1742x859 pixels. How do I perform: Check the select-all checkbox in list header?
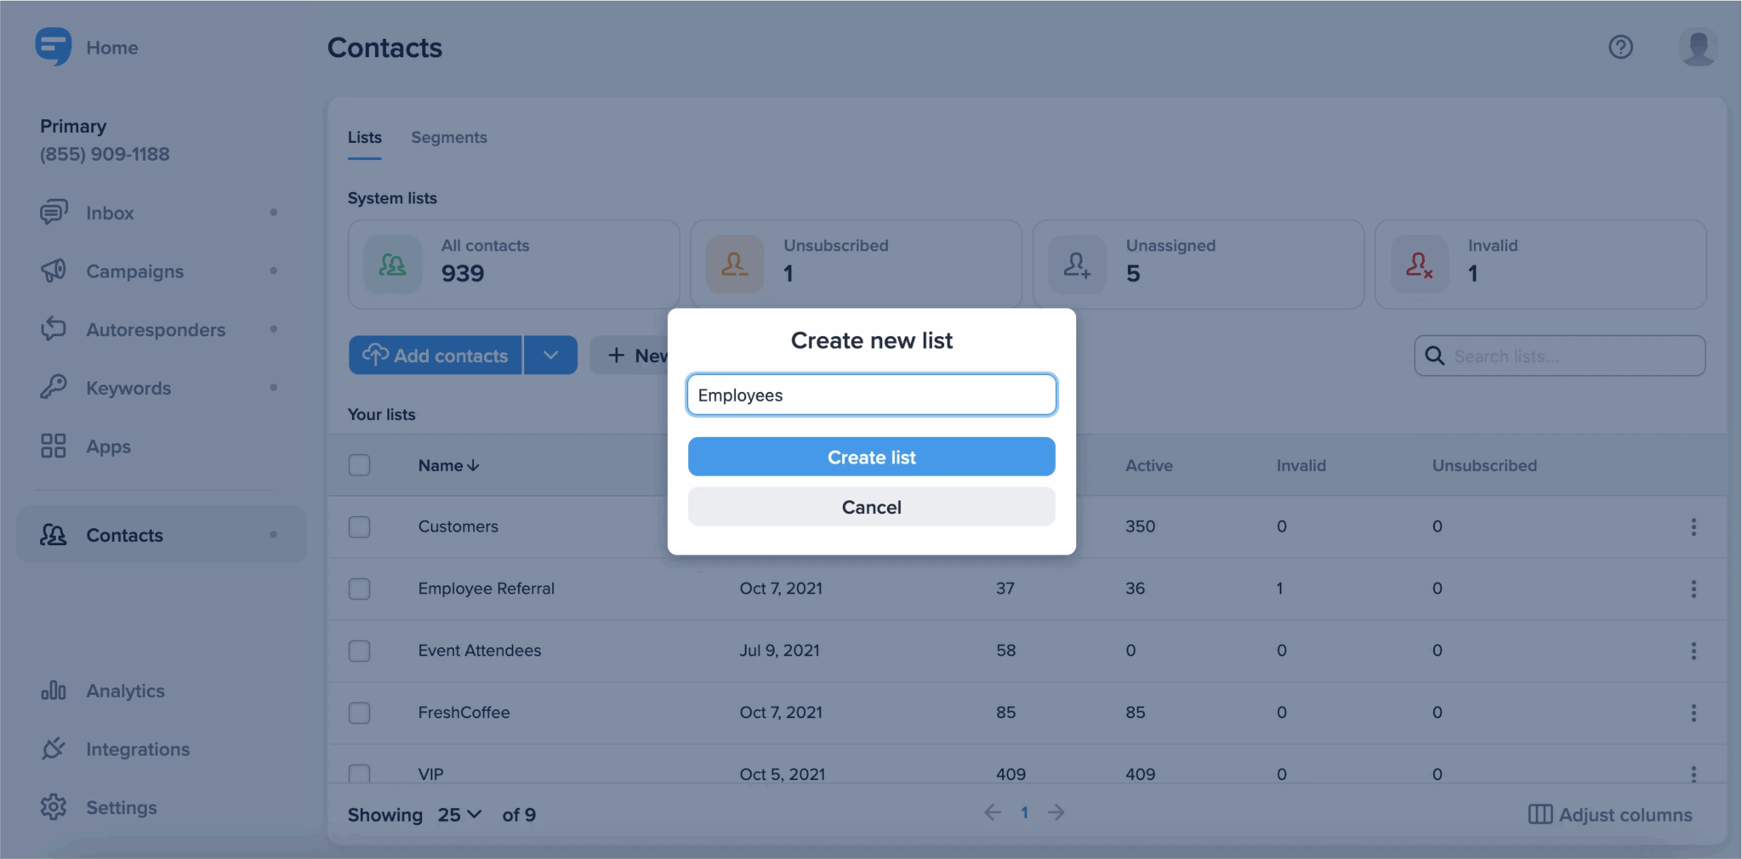[x=359, y=465]
